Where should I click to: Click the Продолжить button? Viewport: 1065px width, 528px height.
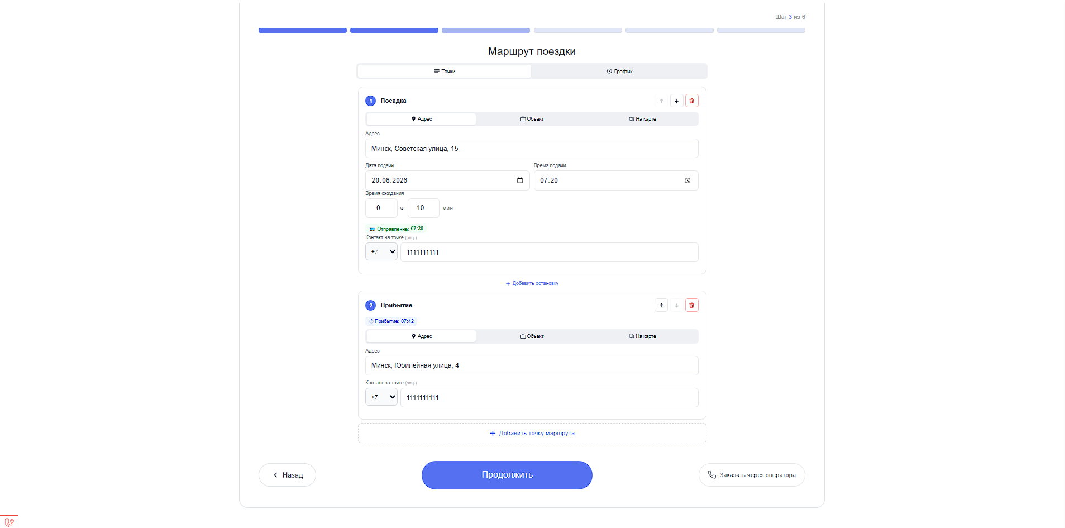pos(507,475)
